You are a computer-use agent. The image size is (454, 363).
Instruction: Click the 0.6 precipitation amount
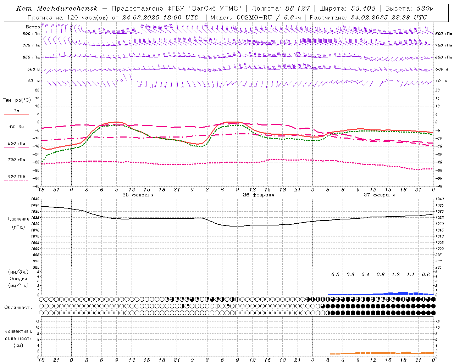click(426, 275)
